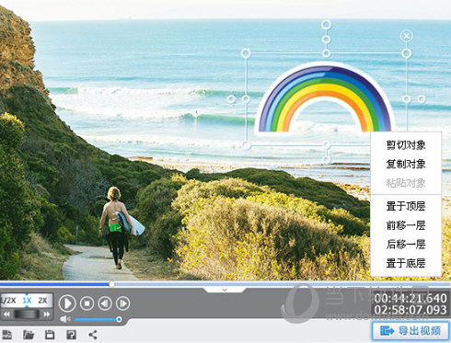
Task: Set playback speed to 2X
Action: click(x=42, y=300)
